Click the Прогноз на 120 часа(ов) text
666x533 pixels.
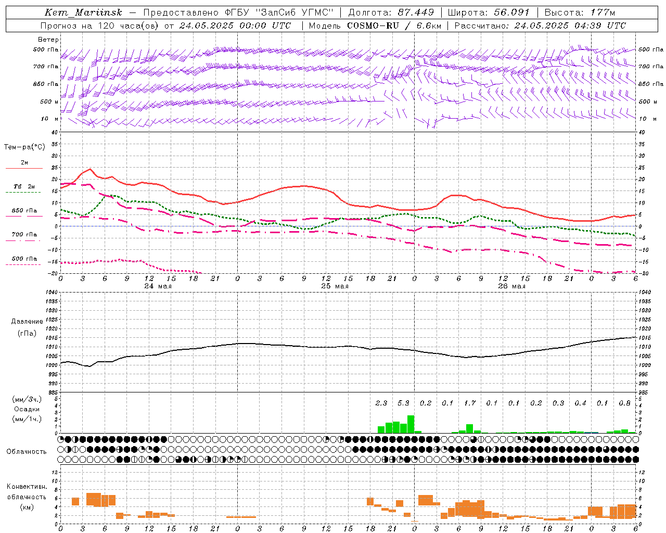point(100,26)
